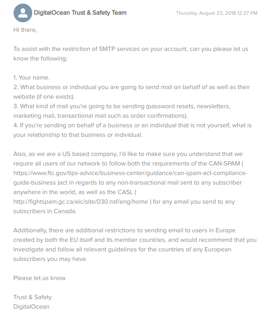The width and height of the screenshot is (274, 319).
Task: Click list item 2 about business or individual
Action: pyautogui.click(x=131, y=87)
